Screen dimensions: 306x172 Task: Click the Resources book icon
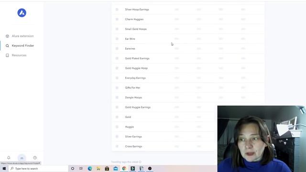coord(7,55)
